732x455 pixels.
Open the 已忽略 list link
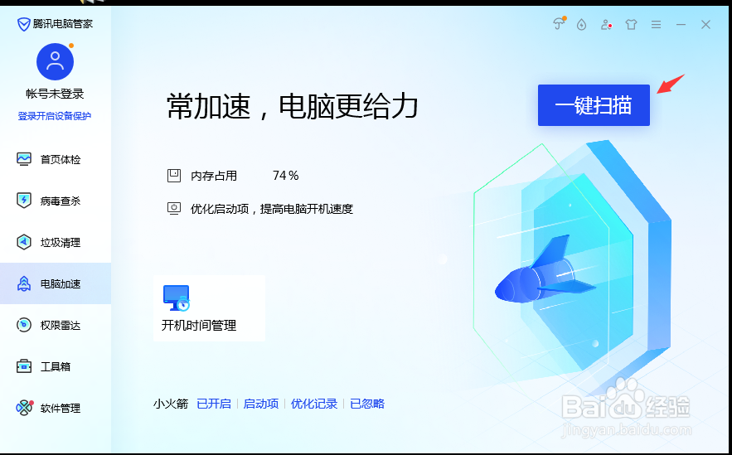click(367, 404)
